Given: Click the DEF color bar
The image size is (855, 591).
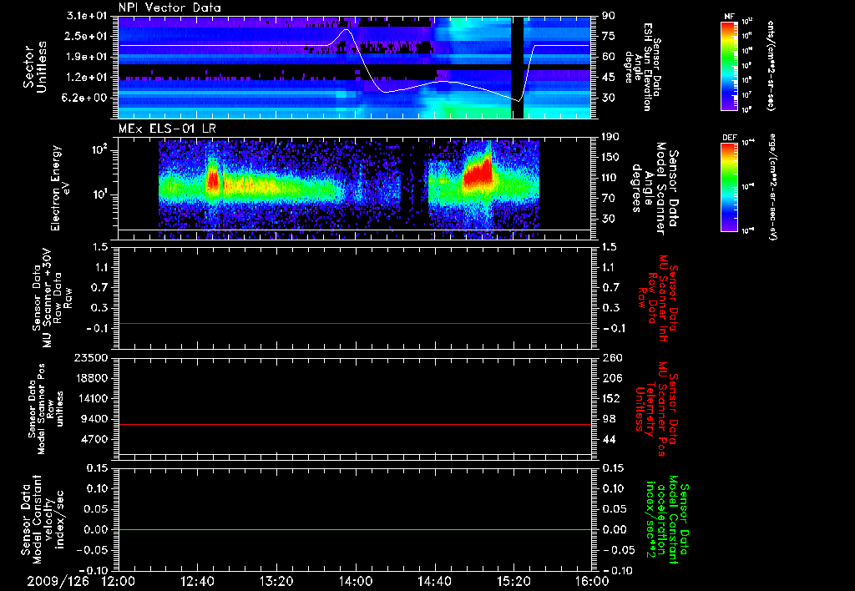Looking at the screenshot, I should pos(730,187).
